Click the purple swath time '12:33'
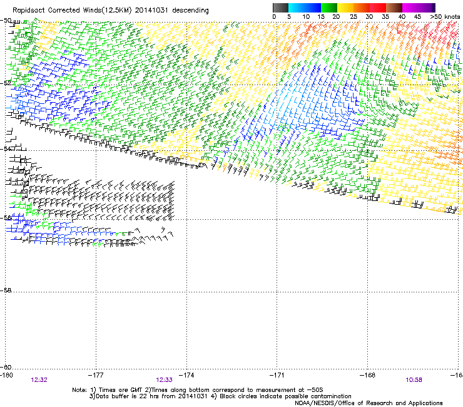Image resolution: width=463 pixels, height=407 pixels. (164, 380)
